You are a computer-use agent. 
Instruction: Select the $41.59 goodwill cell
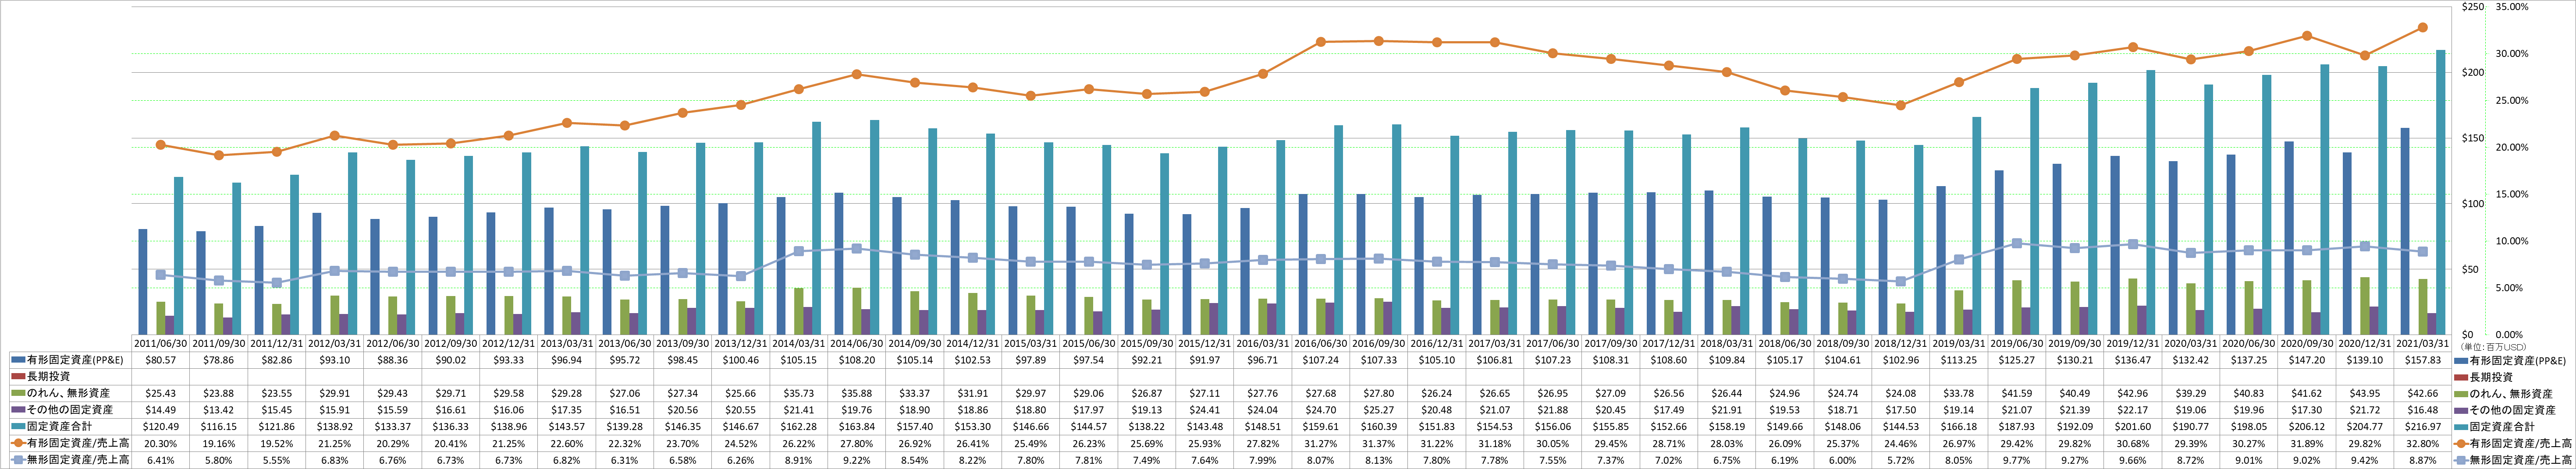pos(2018,393)
